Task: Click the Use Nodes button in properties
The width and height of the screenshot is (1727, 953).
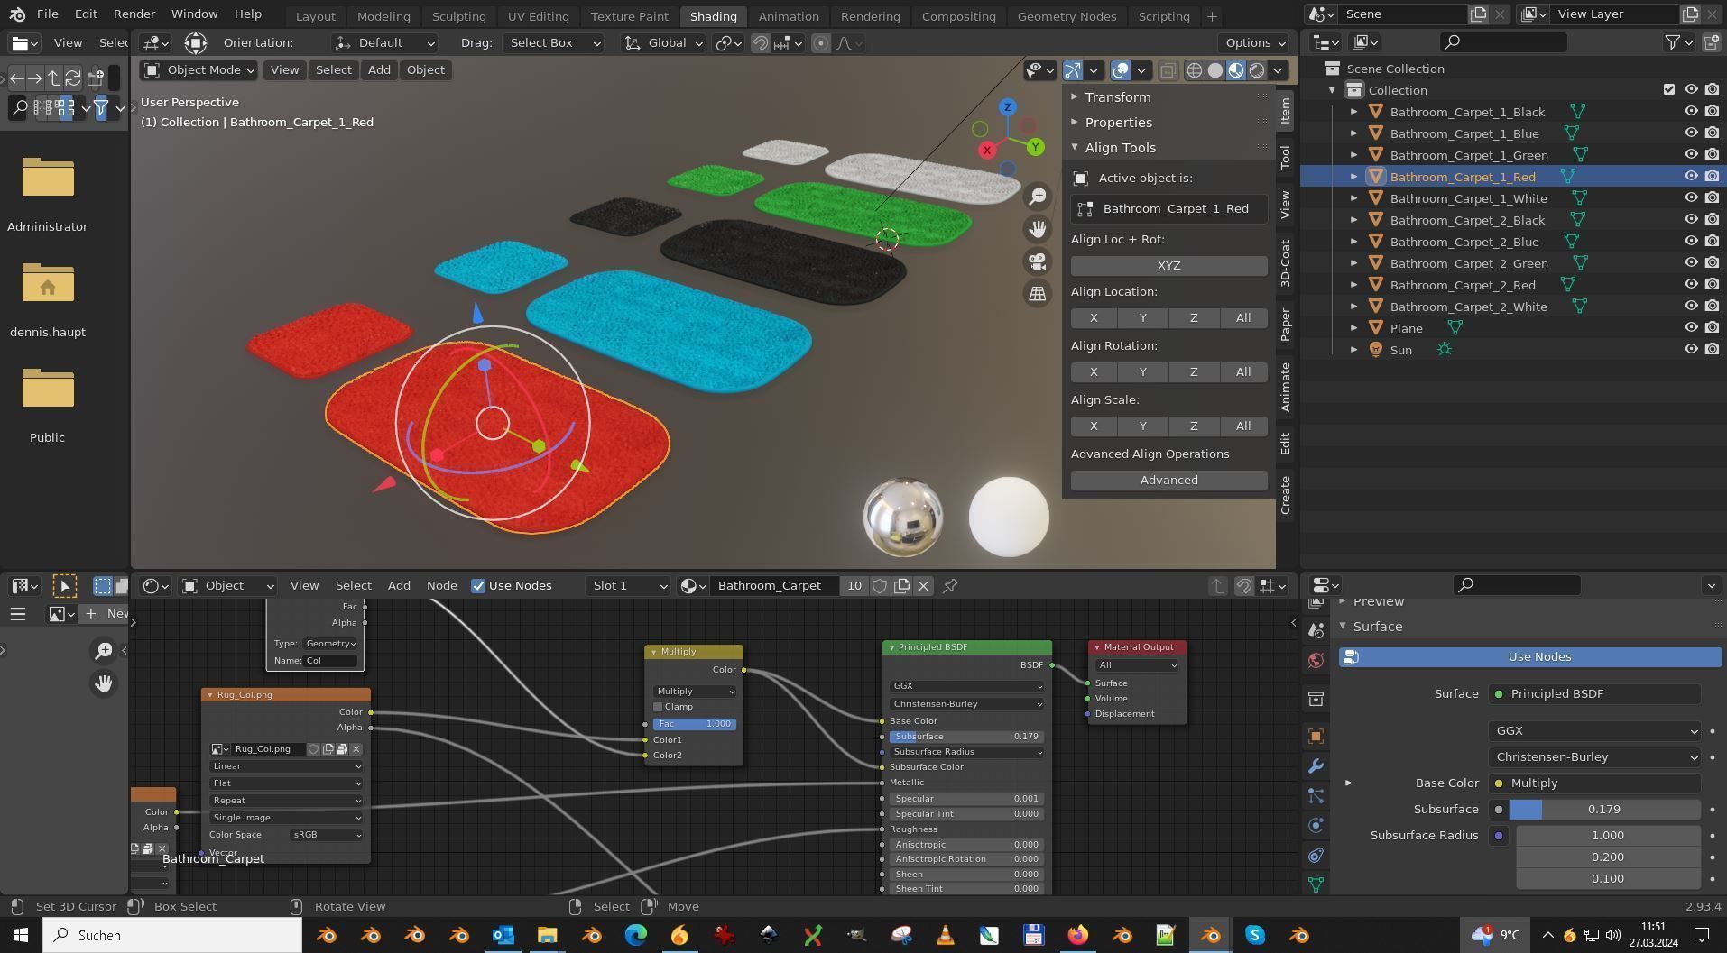Action: click(x=1530, y=657)
